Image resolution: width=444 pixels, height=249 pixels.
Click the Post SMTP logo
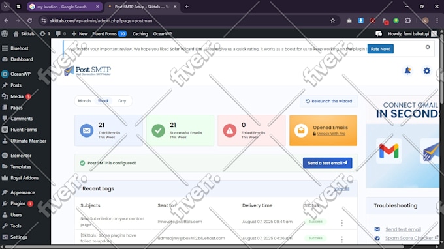(x=87, y=70)
